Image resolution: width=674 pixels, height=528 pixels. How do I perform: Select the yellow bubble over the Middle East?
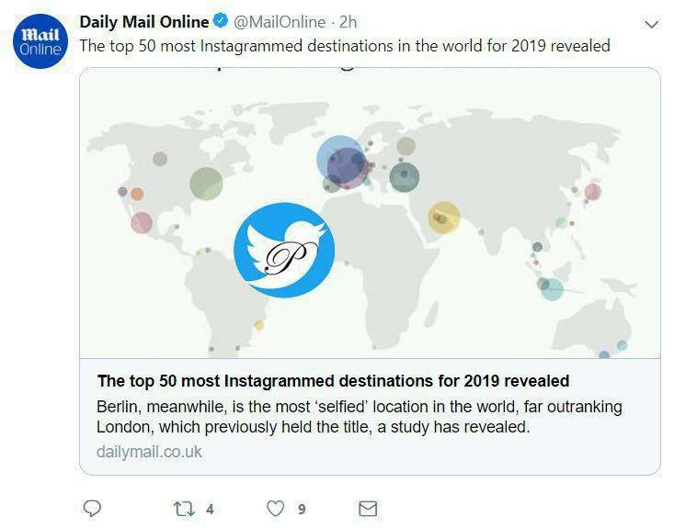pos(444,217)
